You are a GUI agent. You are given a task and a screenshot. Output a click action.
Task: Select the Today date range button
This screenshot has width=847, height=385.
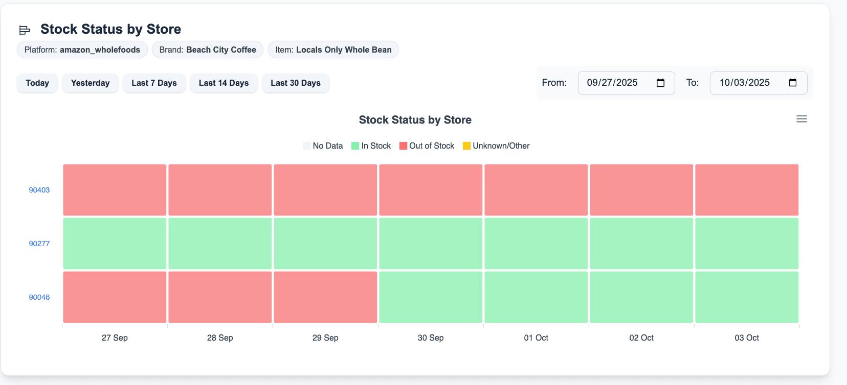[x=37, y=83]
